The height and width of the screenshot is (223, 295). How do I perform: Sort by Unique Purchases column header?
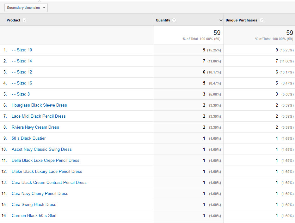click(241, 20)
